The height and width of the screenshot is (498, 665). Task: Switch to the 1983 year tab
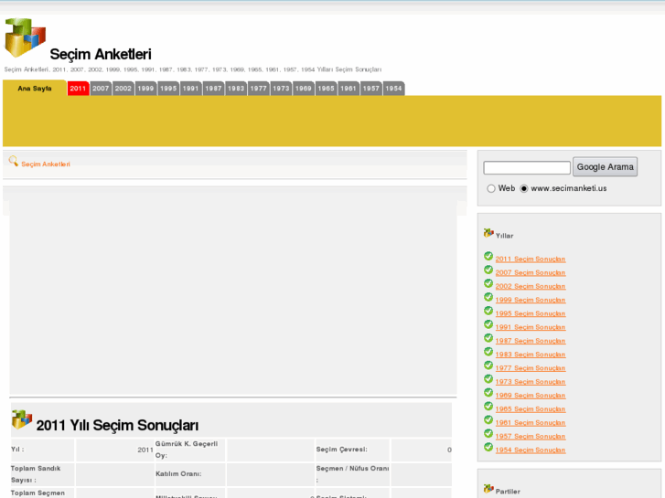(x=236, y=88)
